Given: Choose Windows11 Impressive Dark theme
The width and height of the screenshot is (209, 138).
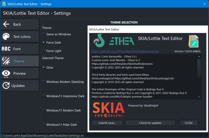Looking at the screenshot, I should pos(63,96).
